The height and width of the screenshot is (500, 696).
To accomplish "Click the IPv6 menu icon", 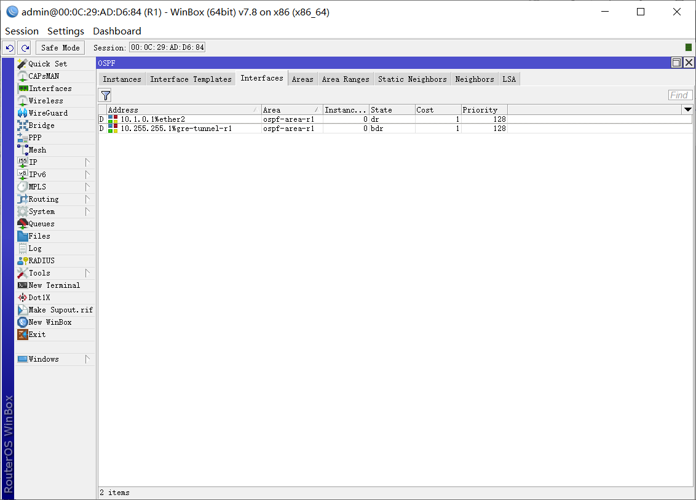I will (22, 175).
